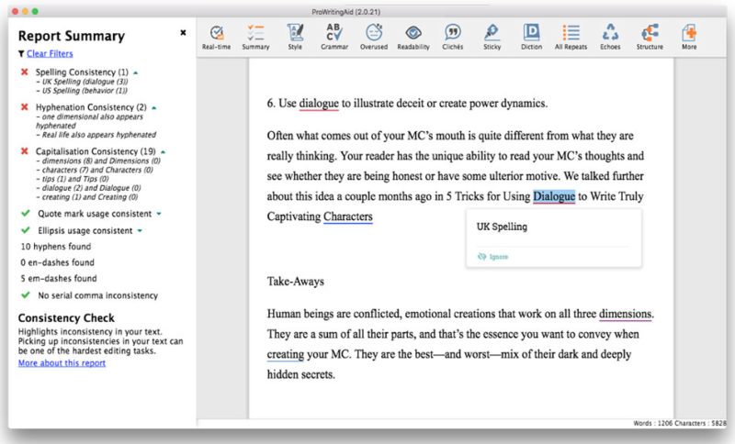Run the Clichés check
This screenshot has height=444, width=735.
point(452,36)
